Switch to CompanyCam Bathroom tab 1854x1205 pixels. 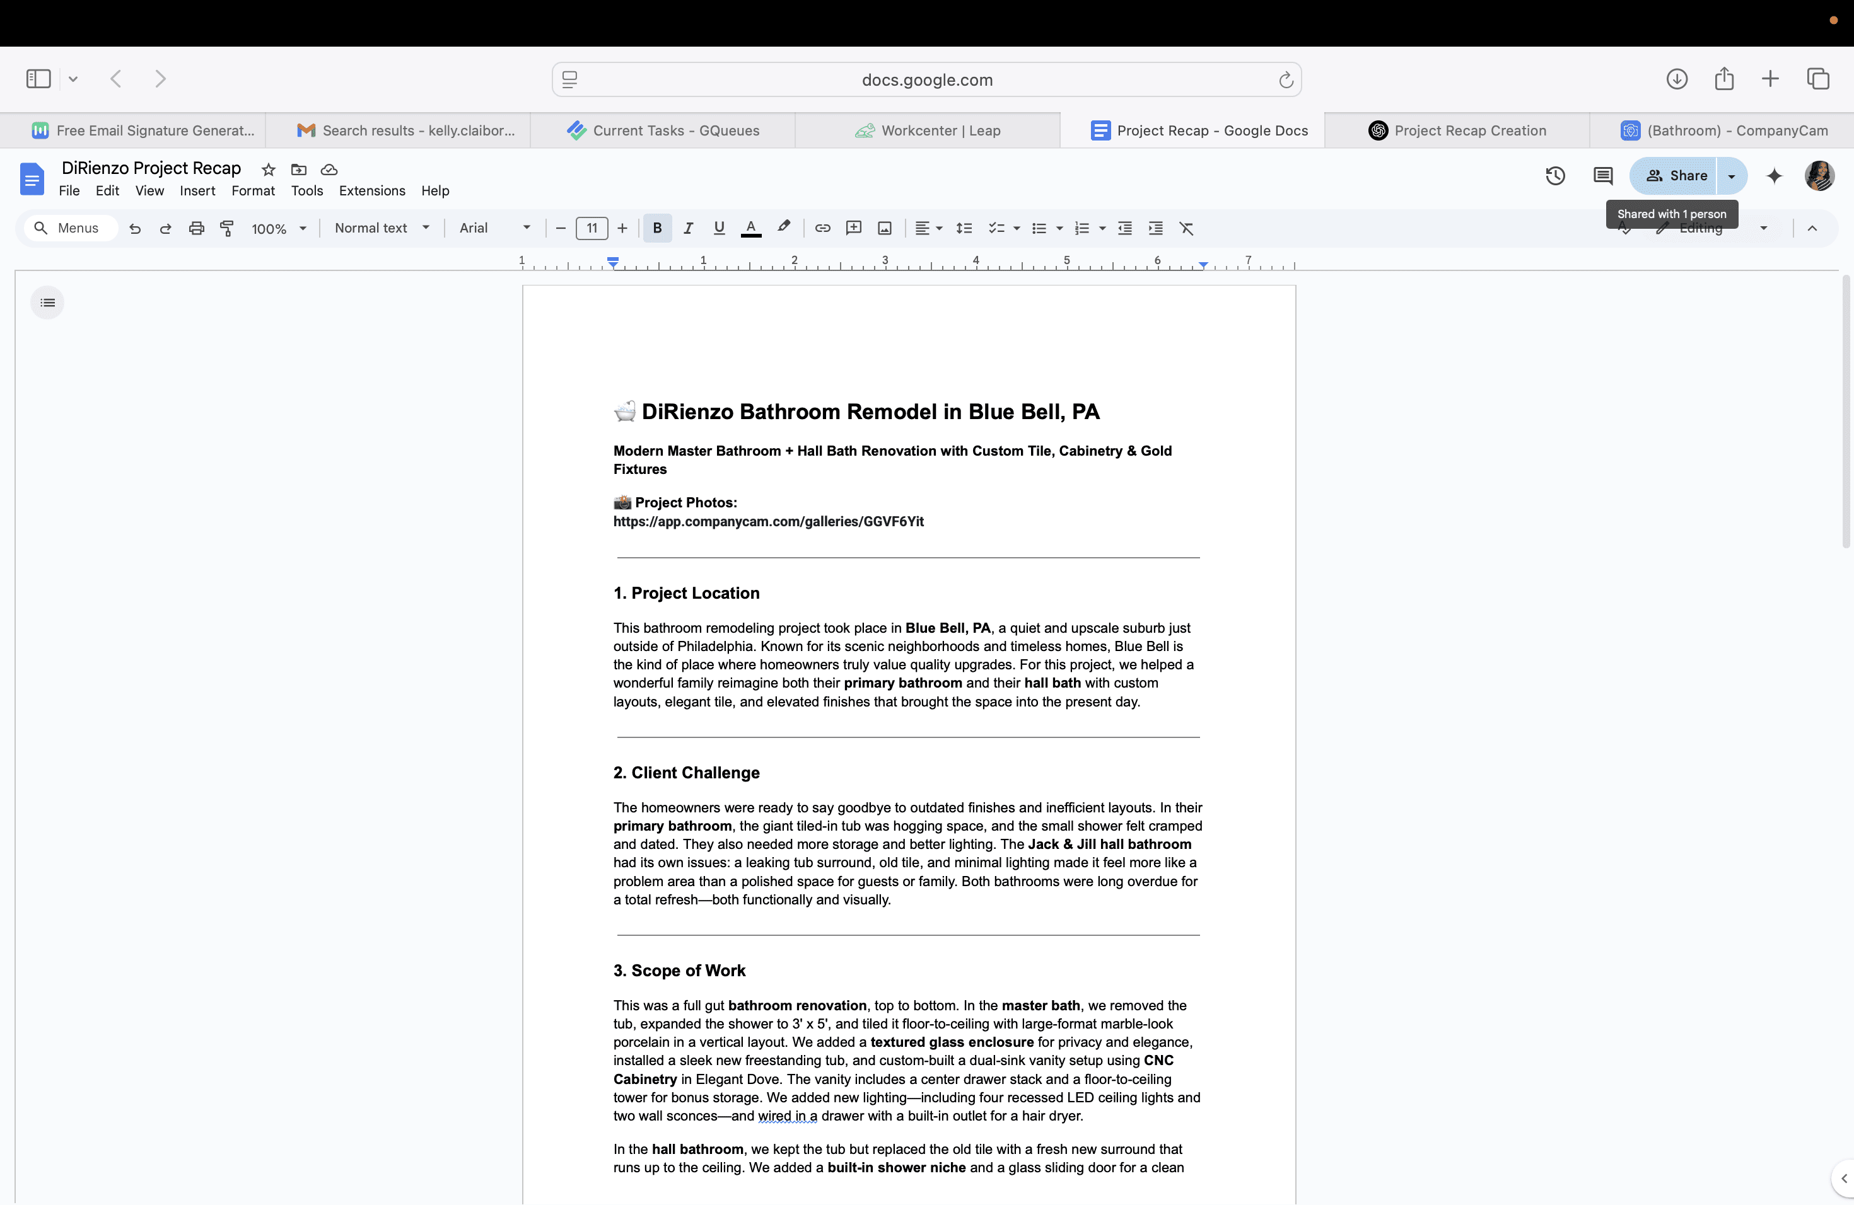click(x=1722, y=131)
